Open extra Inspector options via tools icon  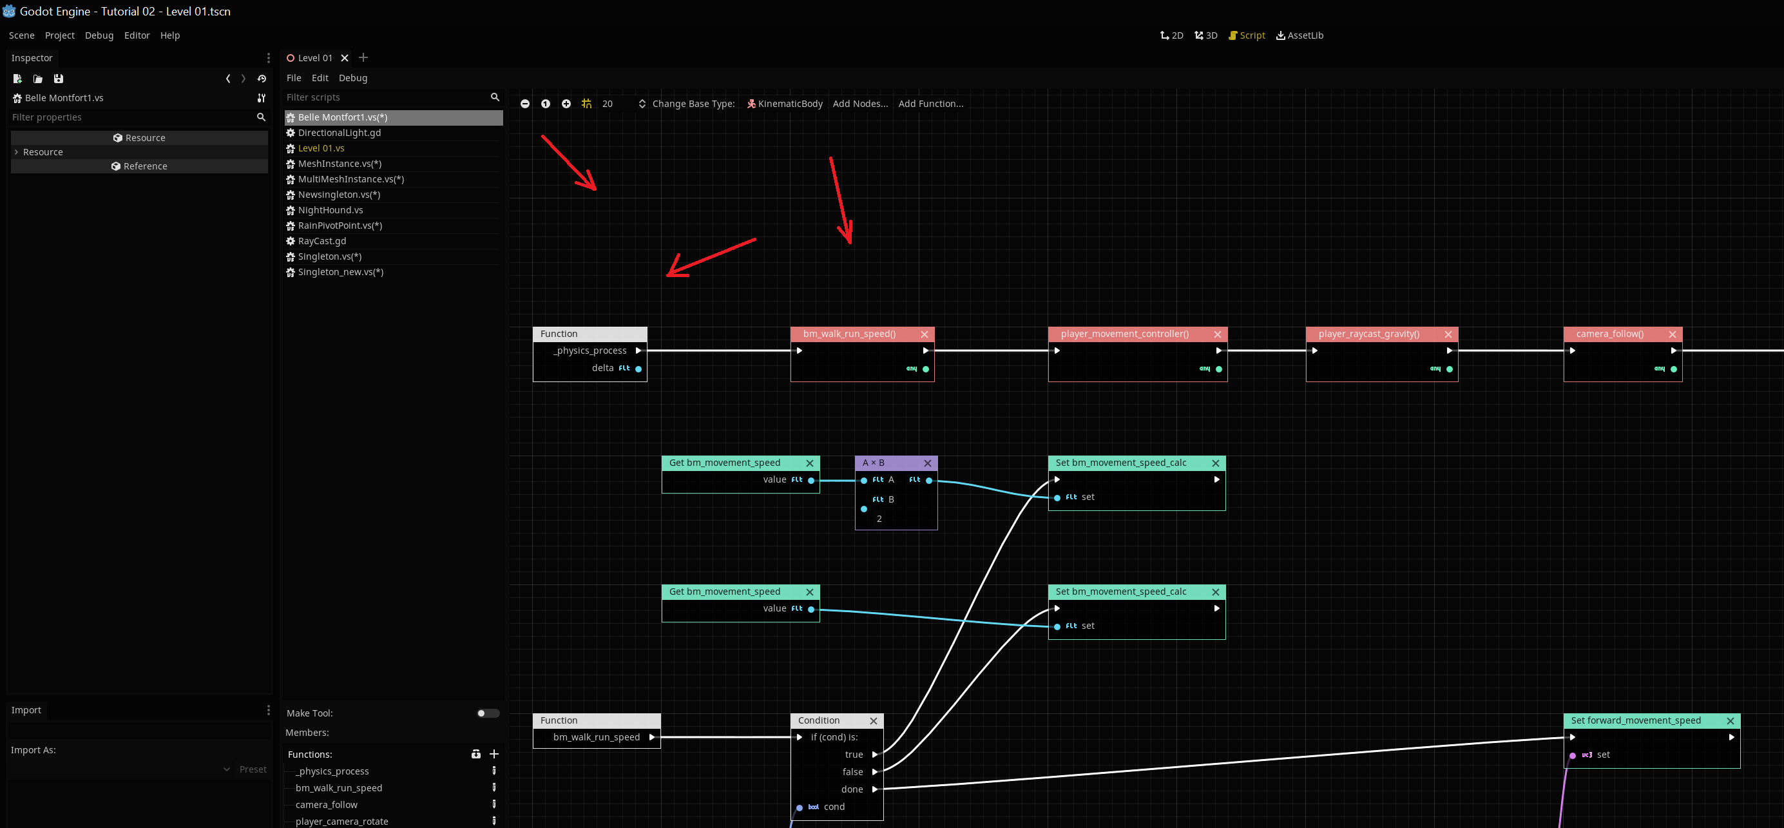261,98
